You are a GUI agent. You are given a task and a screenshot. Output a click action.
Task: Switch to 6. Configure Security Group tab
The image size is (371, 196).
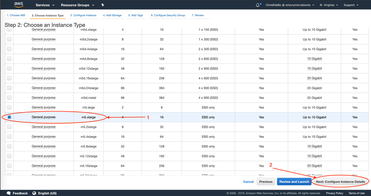click(x=168, y=15)
